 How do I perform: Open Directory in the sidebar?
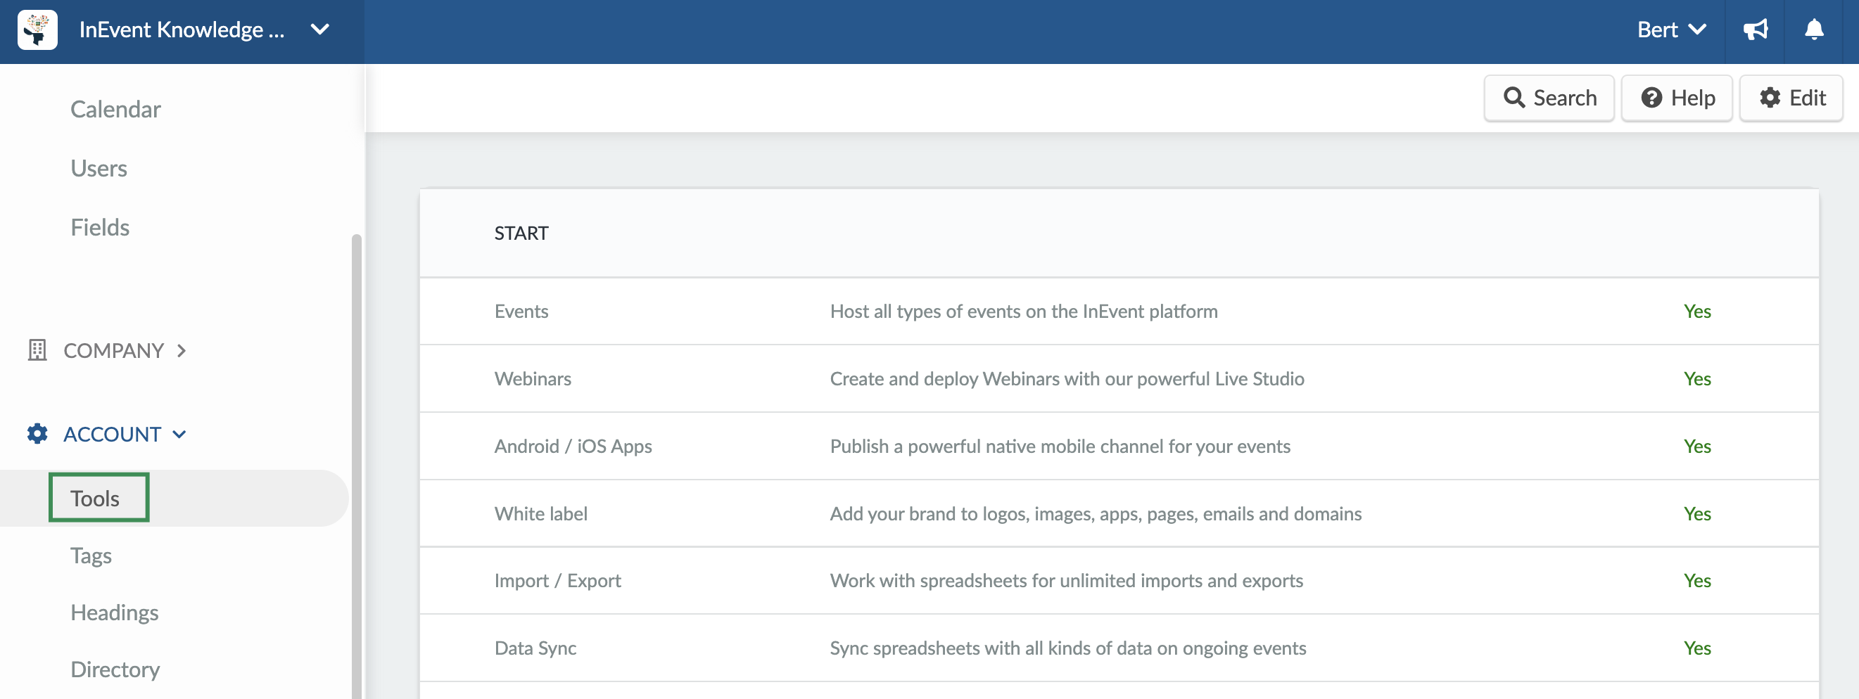115,670
